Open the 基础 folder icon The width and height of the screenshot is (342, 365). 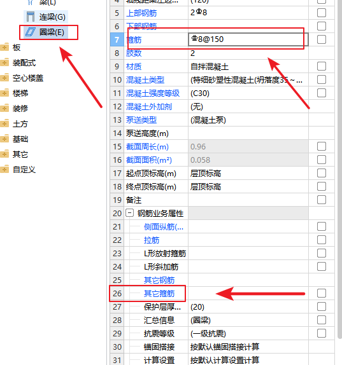4,139
